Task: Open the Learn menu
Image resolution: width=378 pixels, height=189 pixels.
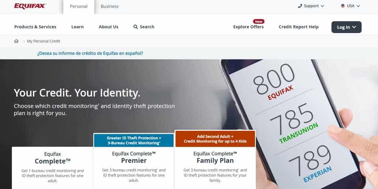Action: coord(78,27)
